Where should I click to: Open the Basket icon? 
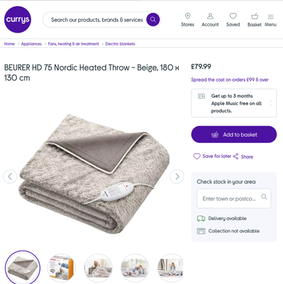[x=254, y=16]
